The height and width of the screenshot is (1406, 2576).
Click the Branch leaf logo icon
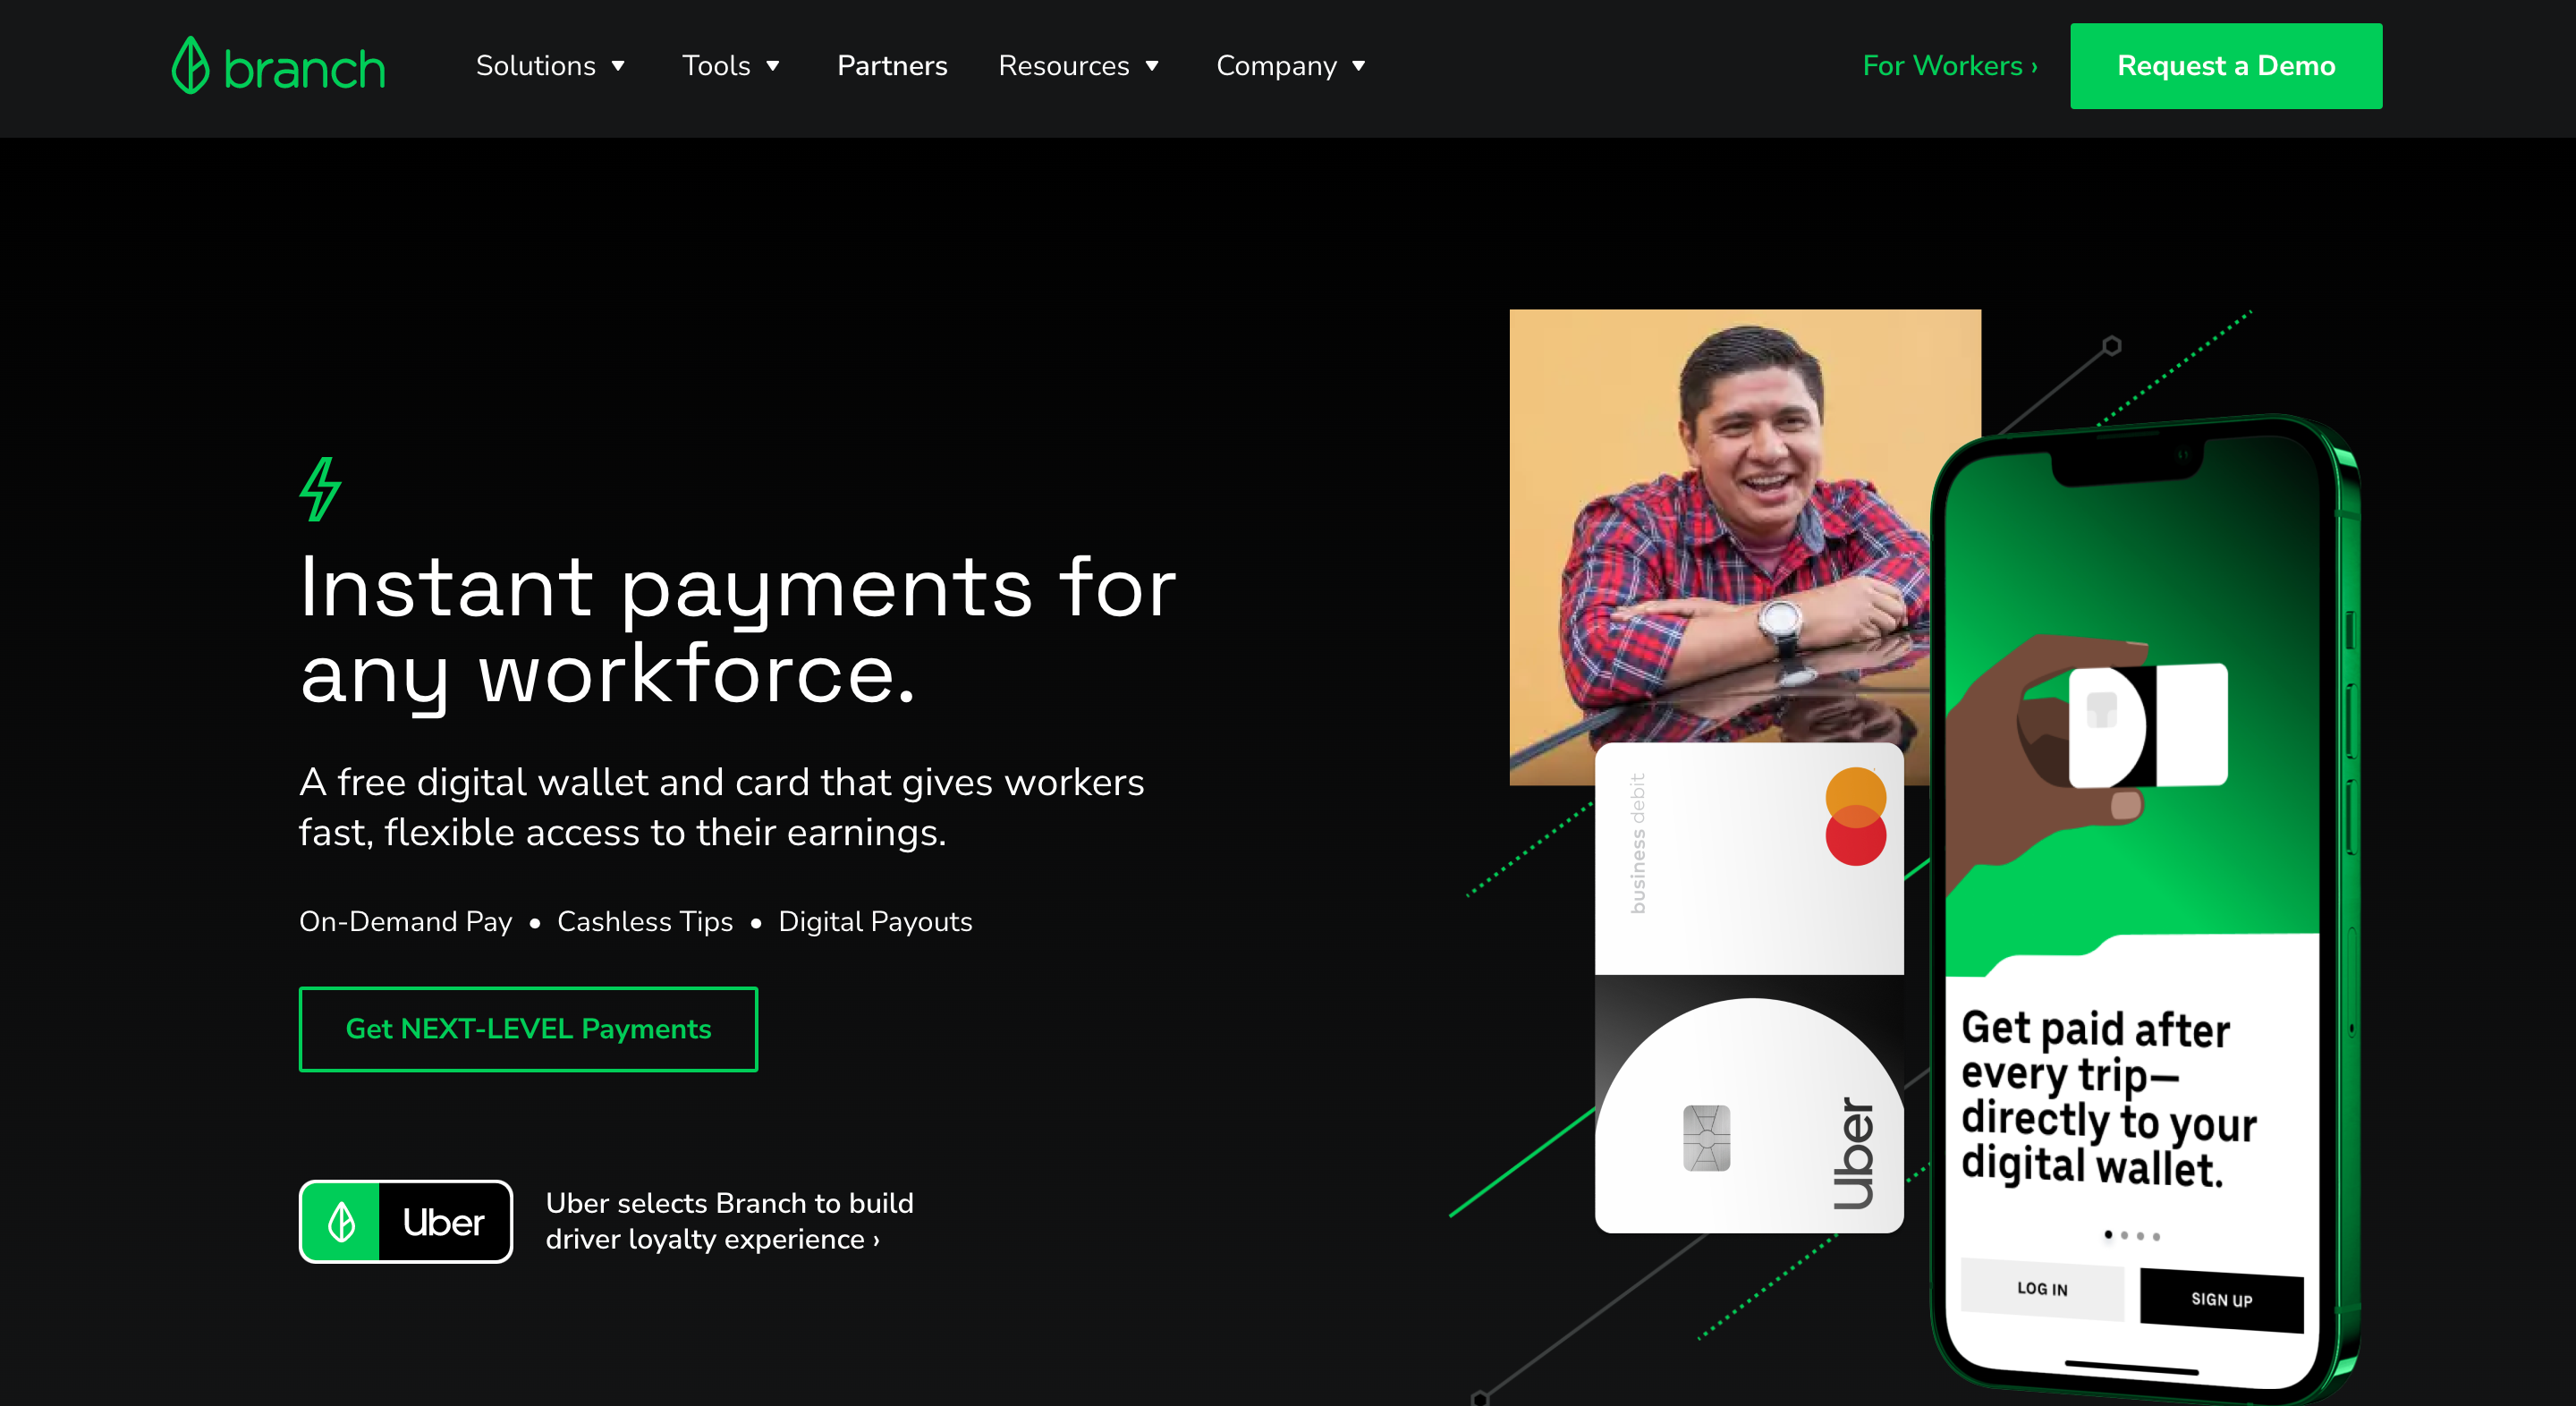pos(190,66)
